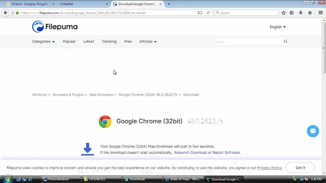
Task: Click the Google Chrome logo icon
Action: click(x=105, y=121)
